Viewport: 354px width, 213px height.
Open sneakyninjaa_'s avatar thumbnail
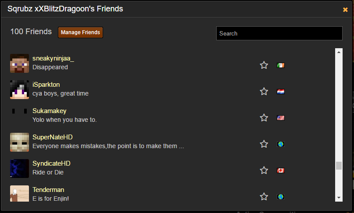19,64
